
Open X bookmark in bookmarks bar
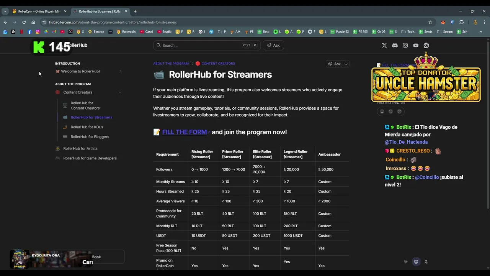coord(70,32)
